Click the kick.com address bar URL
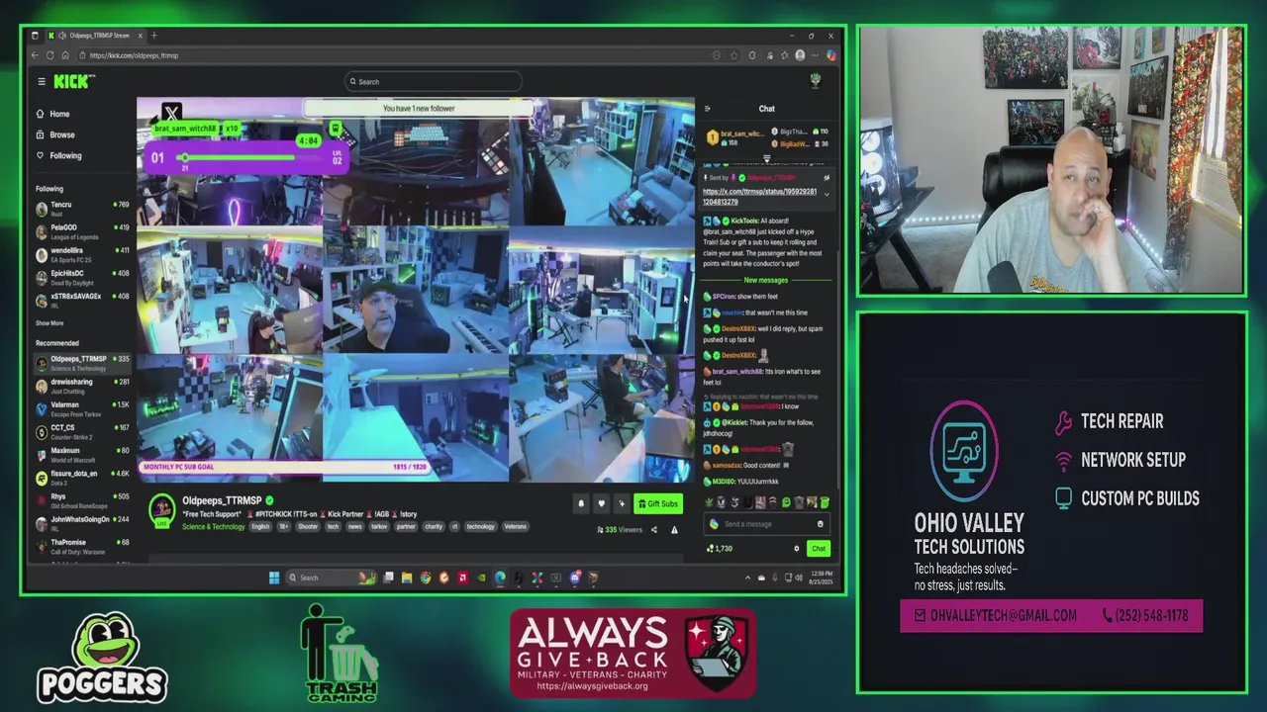The image size is (1267, 712). pos(135,55)
